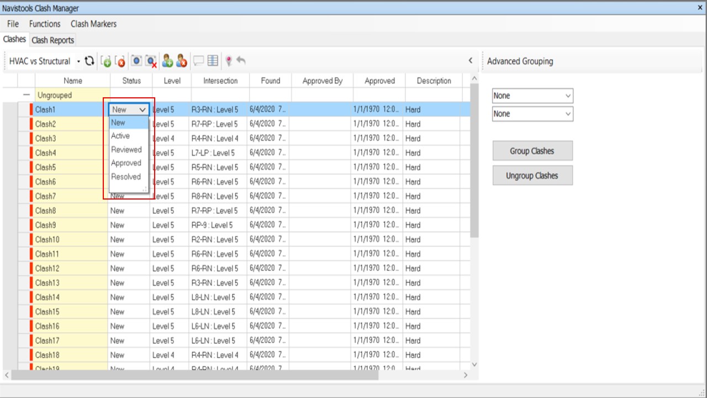Click the undo arrow icon
The height and width of the screenshot is (398, 707).
pos(241,60)
